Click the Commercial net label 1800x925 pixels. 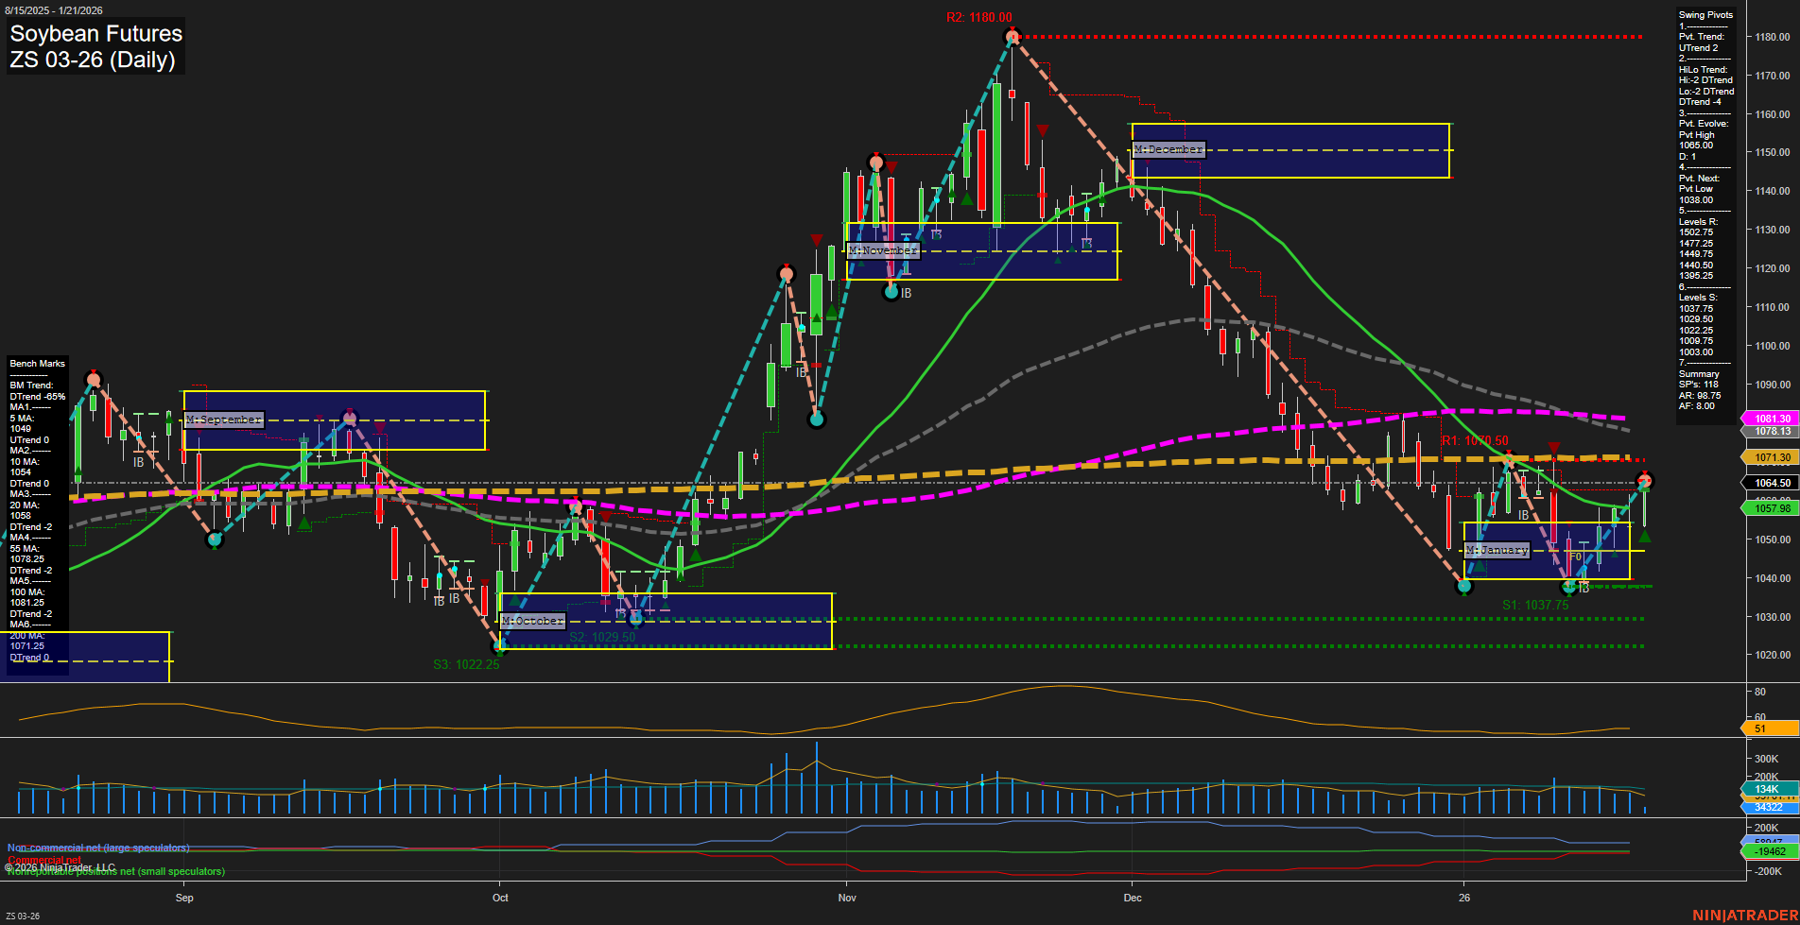tap(46, 861)
